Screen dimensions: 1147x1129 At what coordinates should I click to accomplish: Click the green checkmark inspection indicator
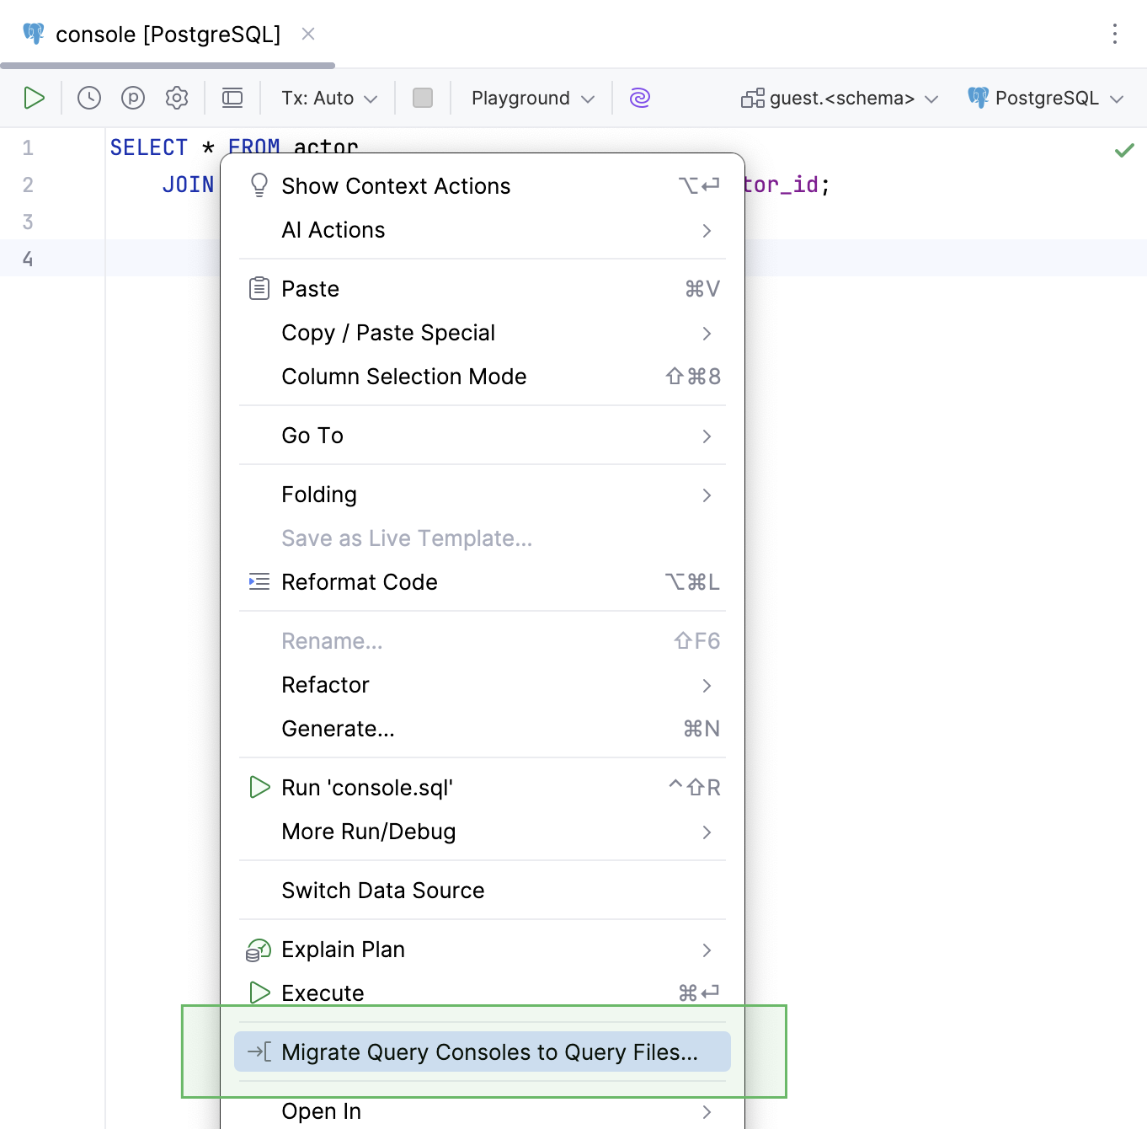[x=1124, y=150]
